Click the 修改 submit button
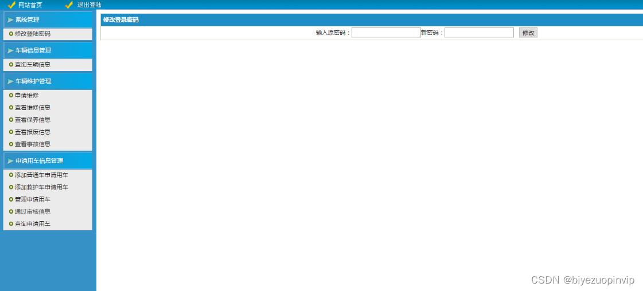The image size is (643, 291). coord(528,33)
